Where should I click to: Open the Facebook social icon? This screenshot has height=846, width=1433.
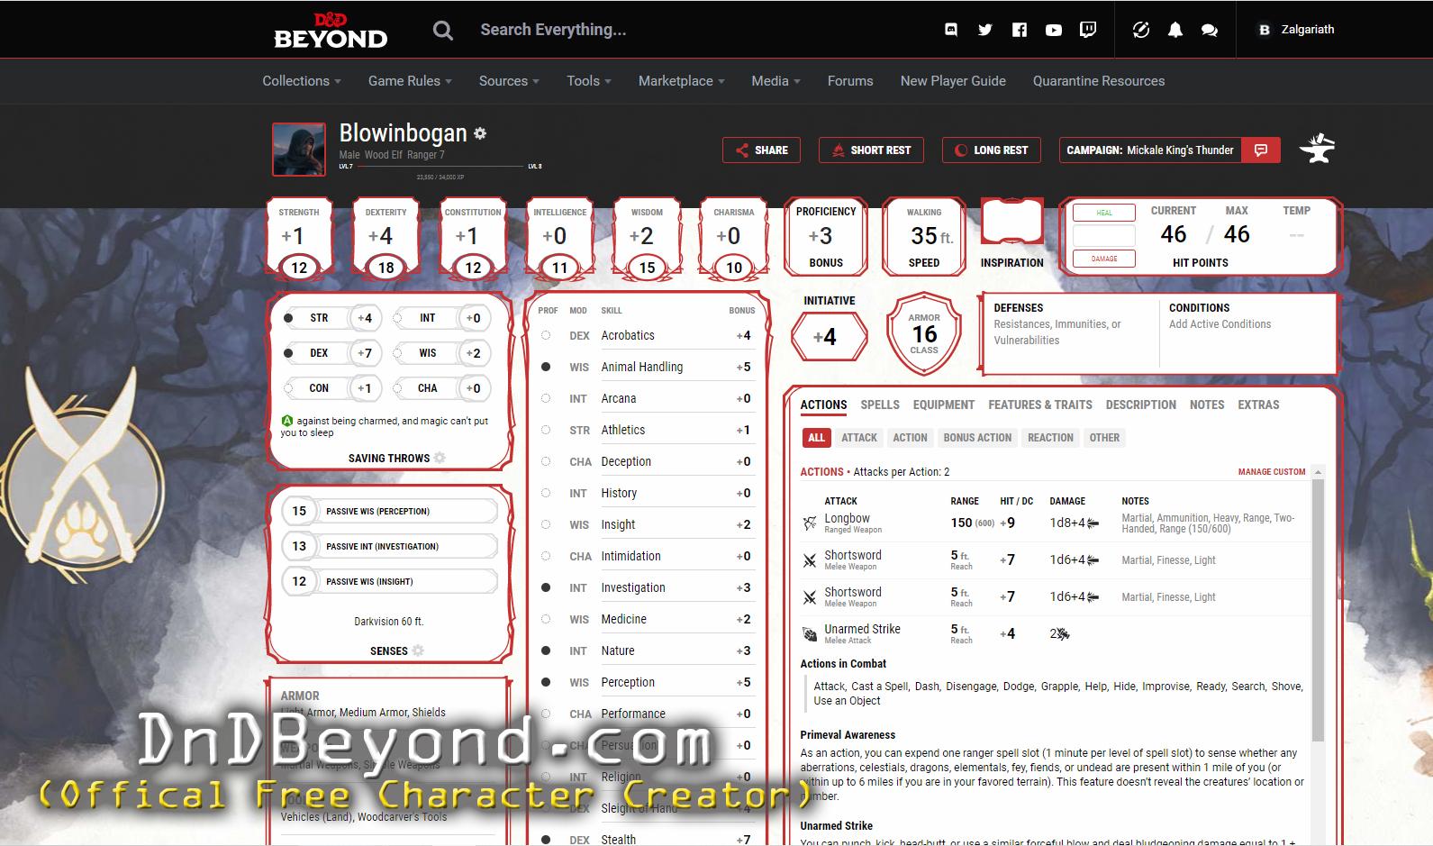pos(1020,30)
